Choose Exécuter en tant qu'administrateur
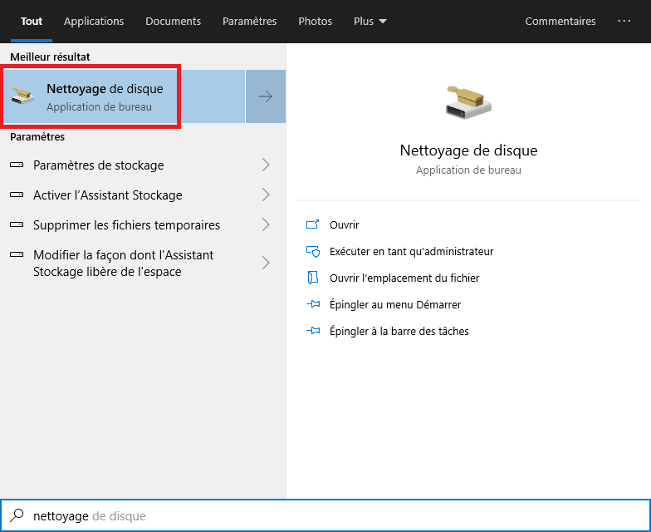The image size is (651, 532). 411,251
